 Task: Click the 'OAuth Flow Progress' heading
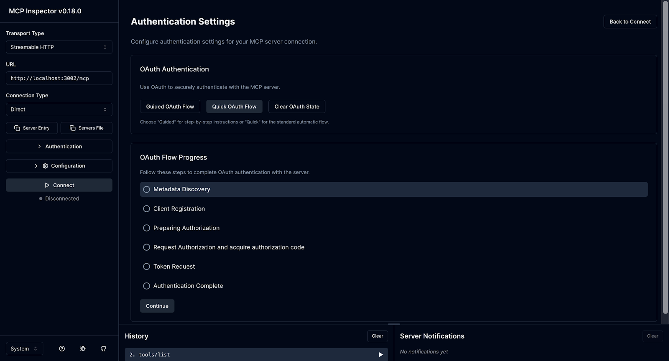pos(174,158)
